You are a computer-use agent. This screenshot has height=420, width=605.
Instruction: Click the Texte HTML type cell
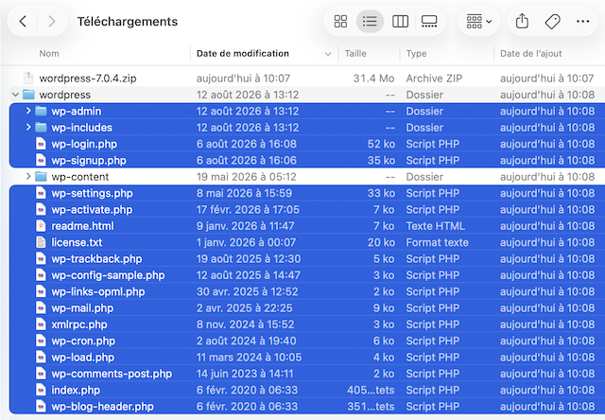pos(435,226)
